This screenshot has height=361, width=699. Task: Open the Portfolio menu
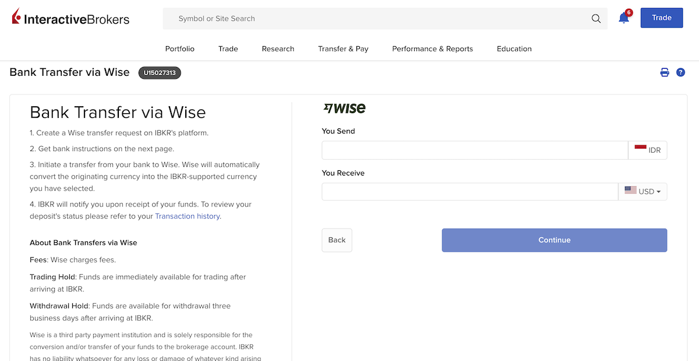point(180,49)
